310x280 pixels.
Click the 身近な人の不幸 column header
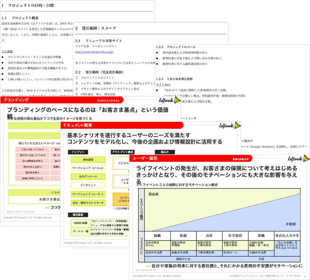[x=287, y=236]
